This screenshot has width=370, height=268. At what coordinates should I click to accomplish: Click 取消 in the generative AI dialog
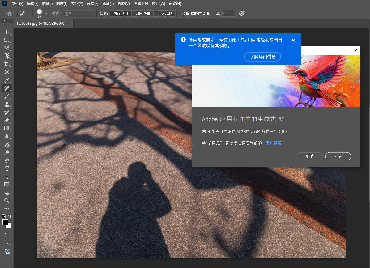point(310,156)
